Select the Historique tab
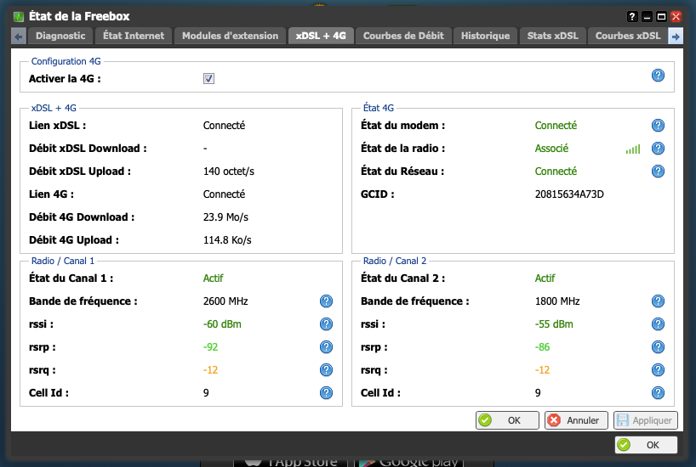 [485, 36]
